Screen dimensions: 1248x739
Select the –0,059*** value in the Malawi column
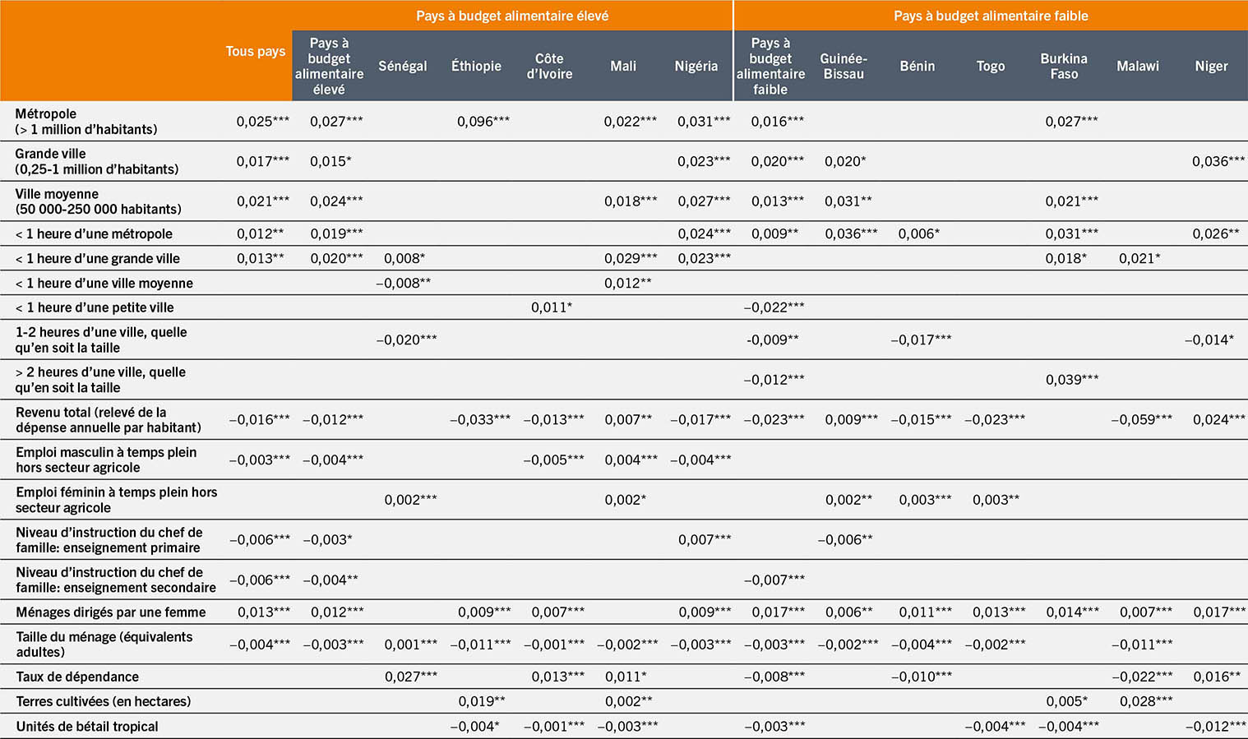coord(1142,419)
